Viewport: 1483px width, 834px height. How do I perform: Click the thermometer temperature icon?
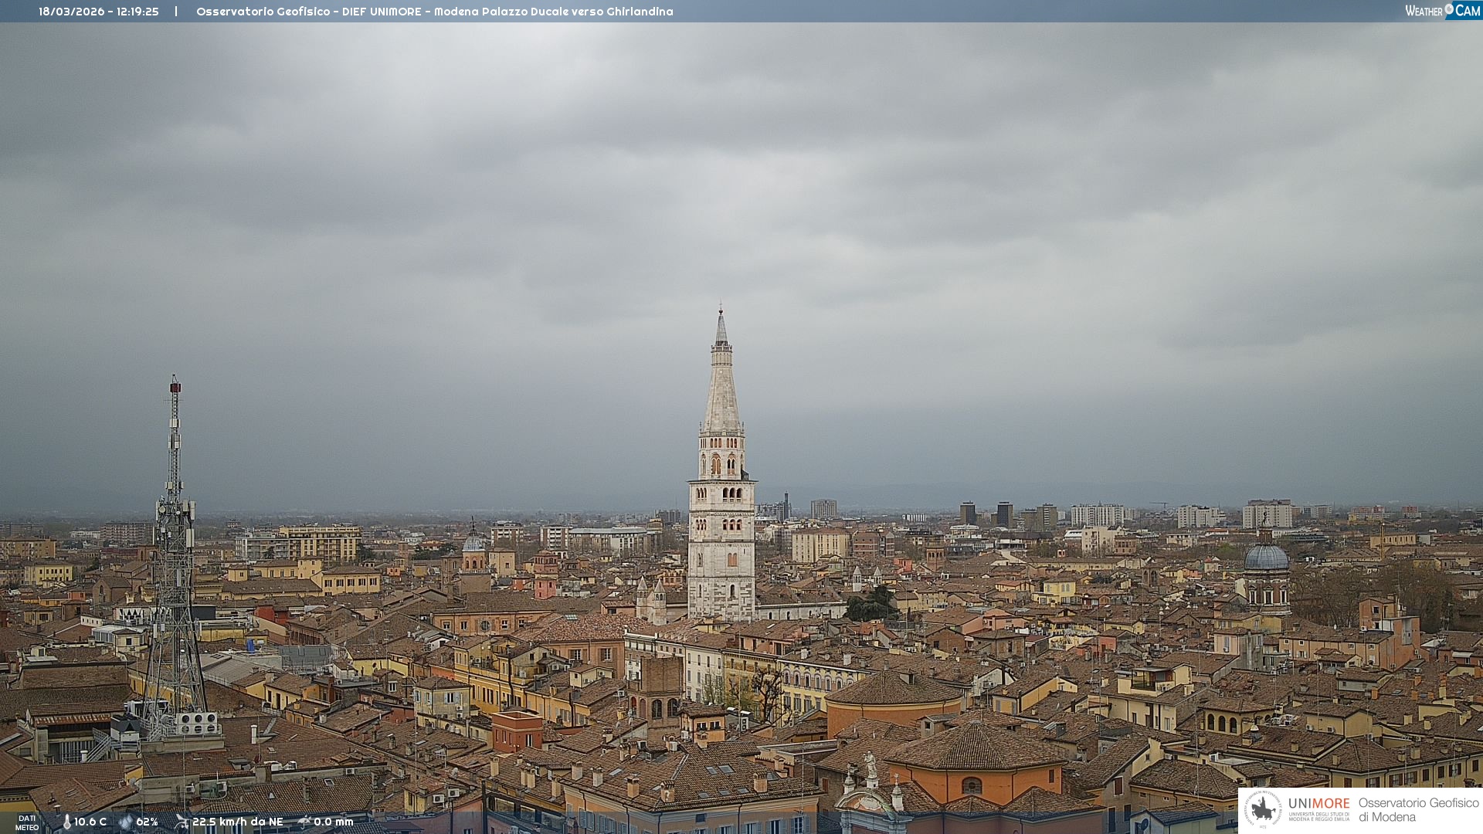(x=66, y=822)
